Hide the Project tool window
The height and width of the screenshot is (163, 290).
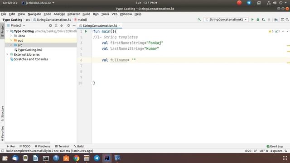click(74, 25)
